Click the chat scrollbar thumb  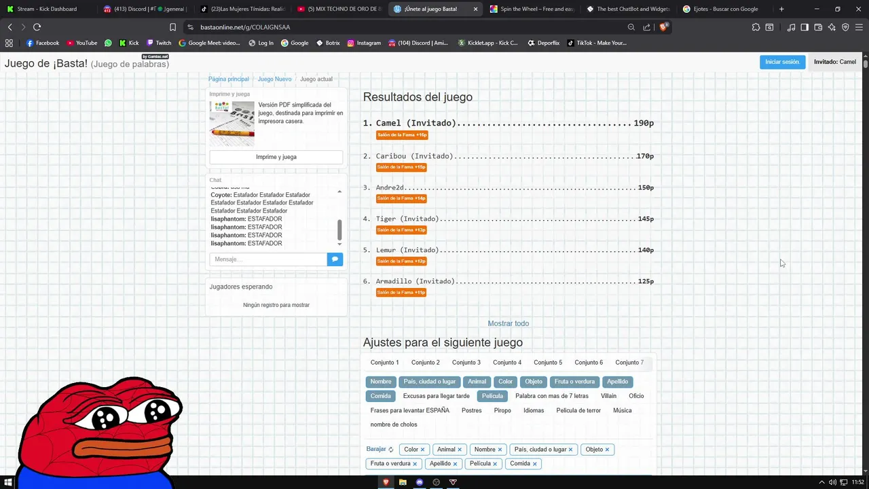coord(339,230)
